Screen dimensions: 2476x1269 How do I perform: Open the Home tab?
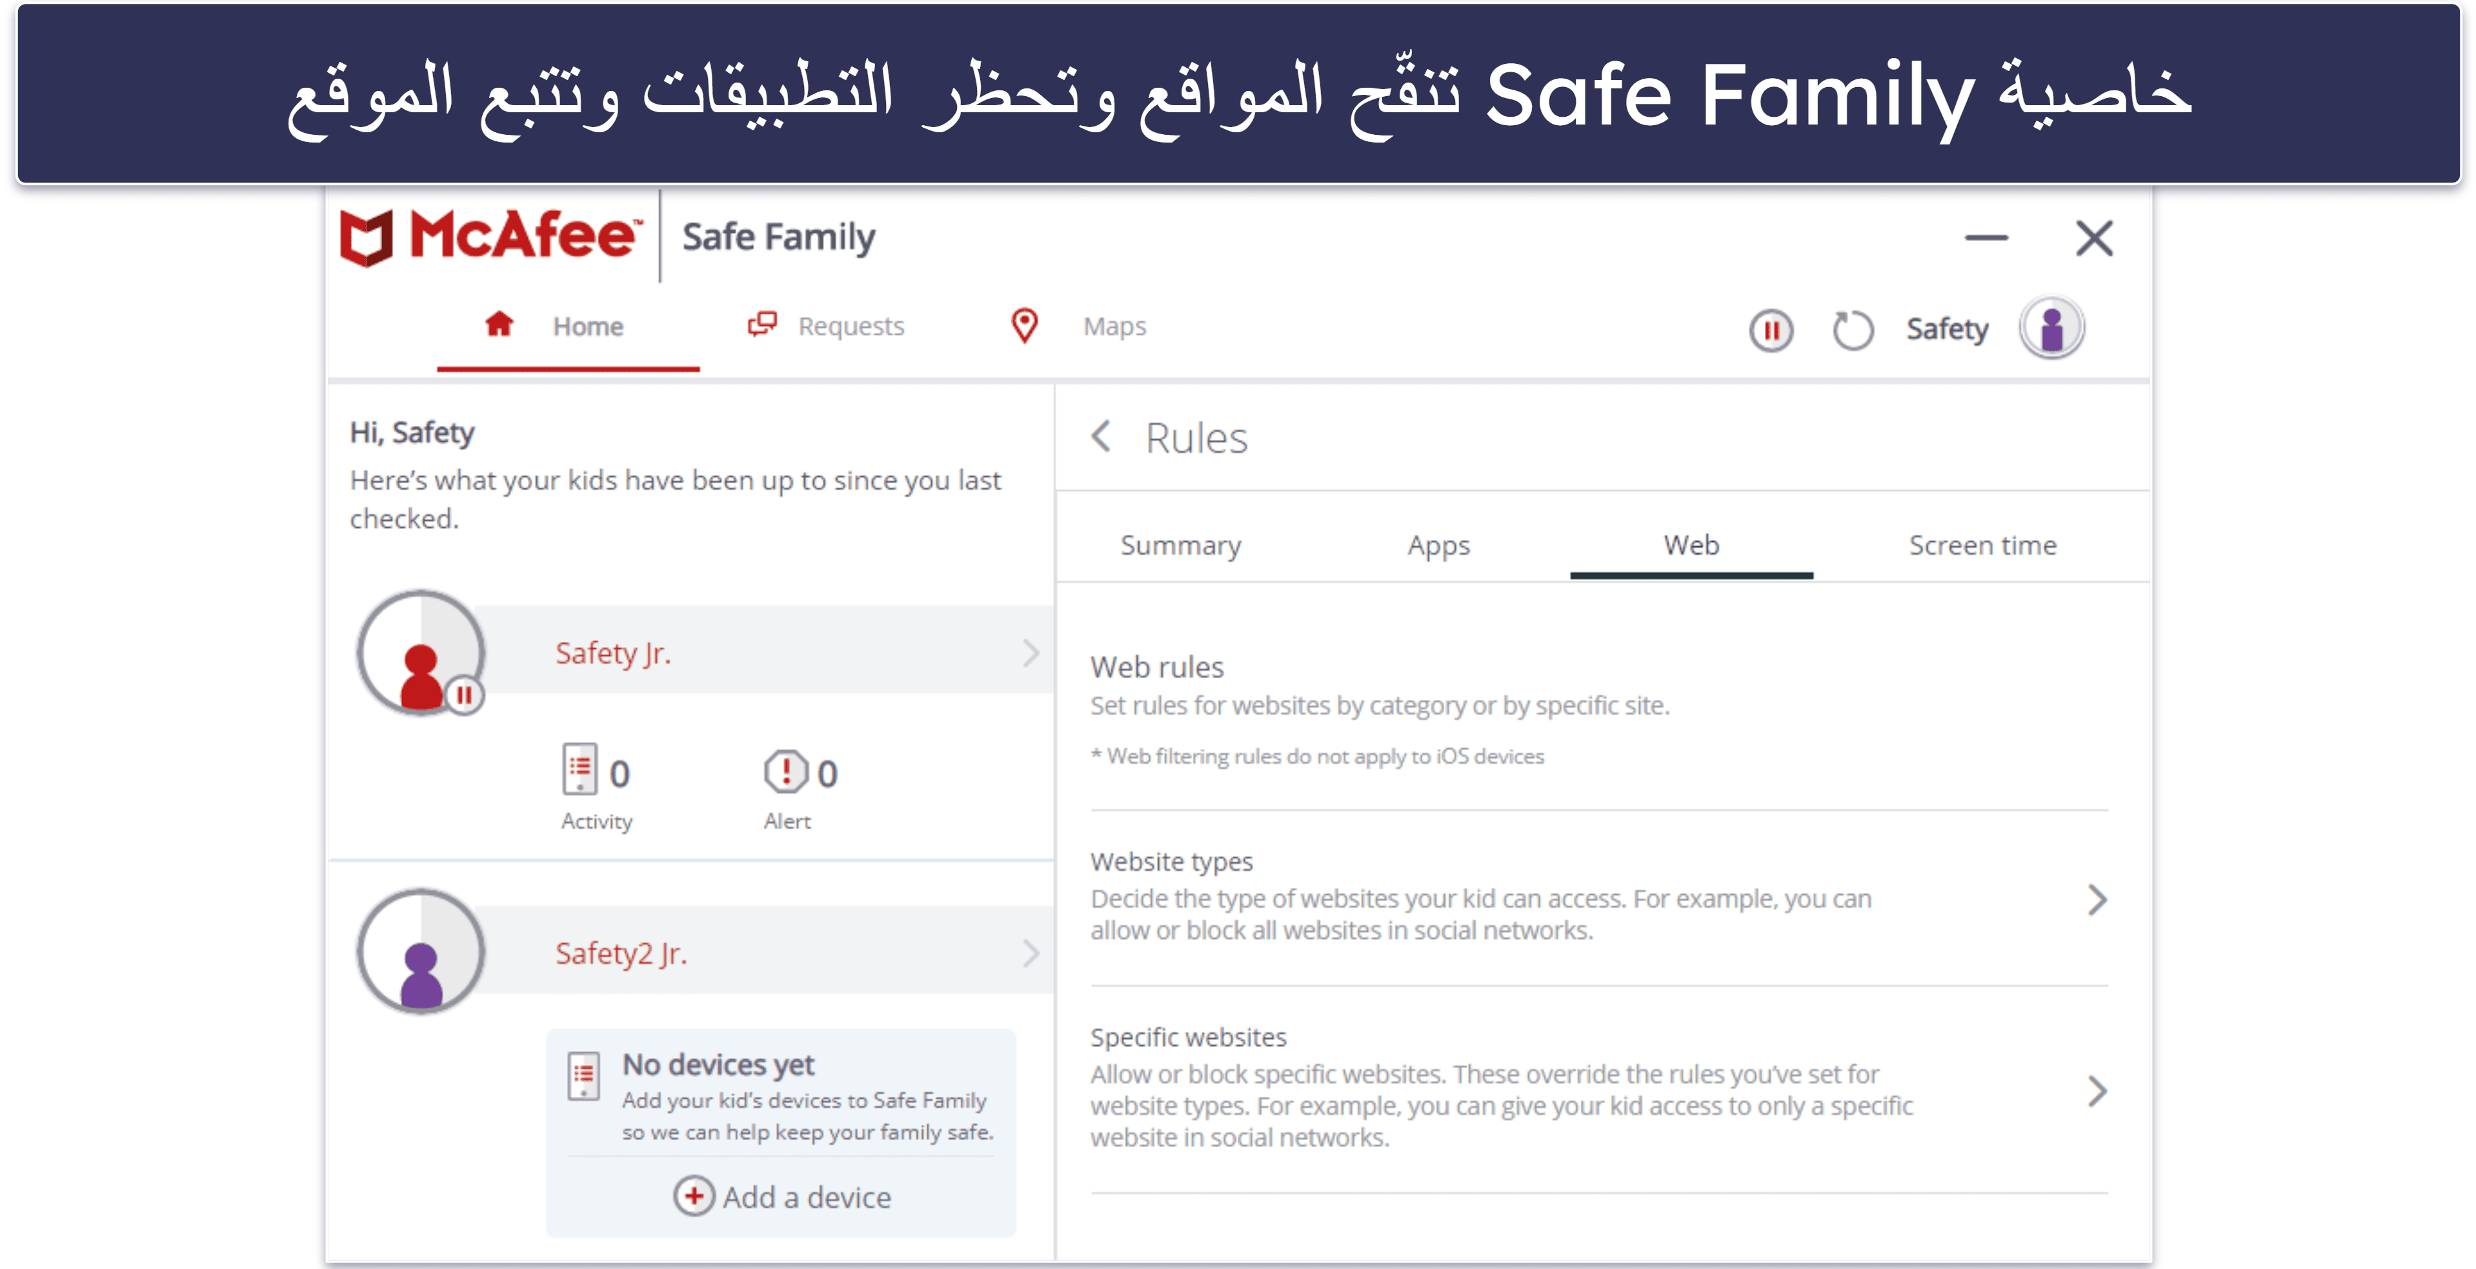[x=568, y=326]
